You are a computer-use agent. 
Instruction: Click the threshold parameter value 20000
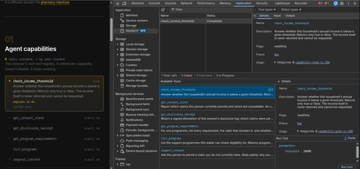click(x=307, y=151)
